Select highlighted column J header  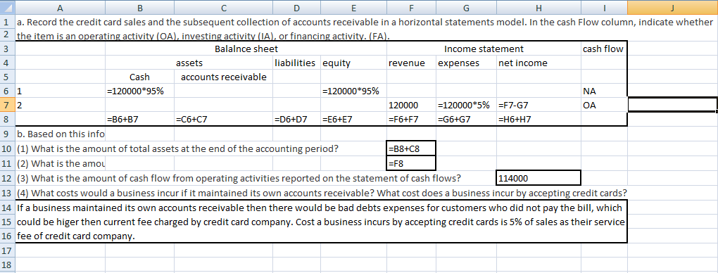pyautogui.click(x=672, y=7)
